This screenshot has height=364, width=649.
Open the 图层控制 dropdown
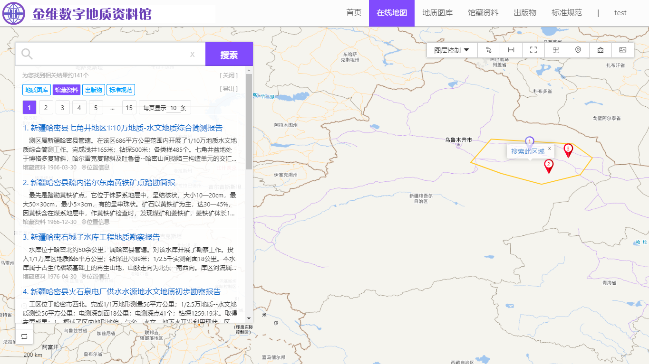coord(452,50)
